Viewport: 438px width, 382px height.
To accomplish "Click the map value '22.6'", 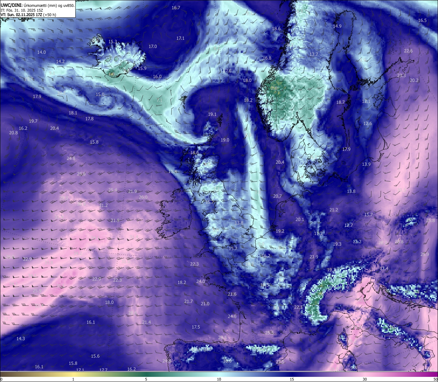I will point(408,51).
